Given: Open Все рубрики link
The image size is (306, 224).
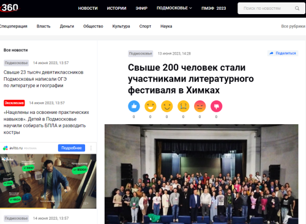Looking at the screenshot, I should (x=293, y=26).
